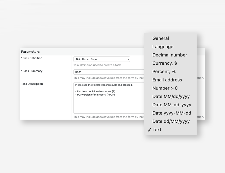Click the Task Definition field label

pyautogui.click(x=32, y=58)
